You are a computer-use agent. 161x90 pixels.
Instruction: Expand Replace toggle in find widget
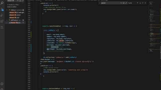pyautogui.click(x=100, y=3)
